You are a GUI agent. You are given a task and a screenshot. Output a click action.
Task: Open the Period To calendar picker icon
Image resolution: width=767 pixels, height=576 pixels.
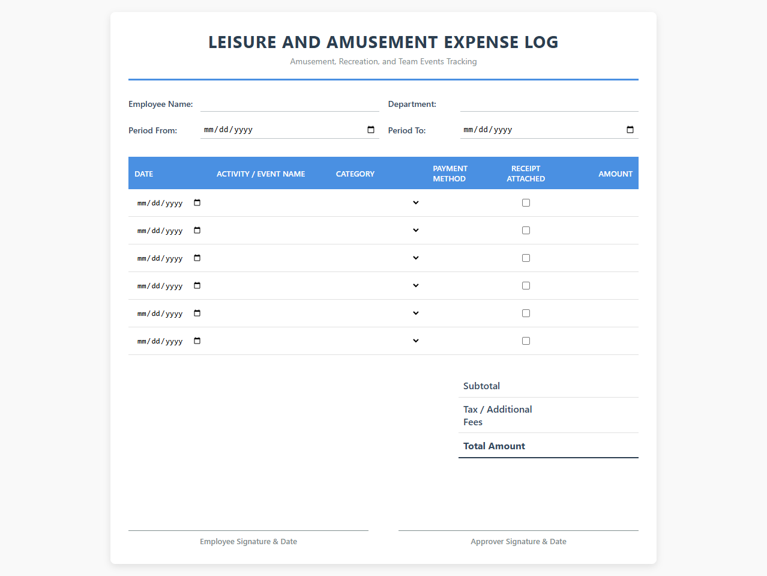pos(630,130)
